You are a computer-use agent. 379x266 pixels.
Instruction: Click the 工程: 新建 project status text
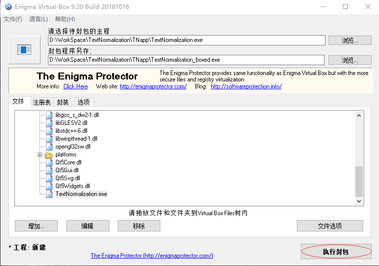(x=27, y=247)
